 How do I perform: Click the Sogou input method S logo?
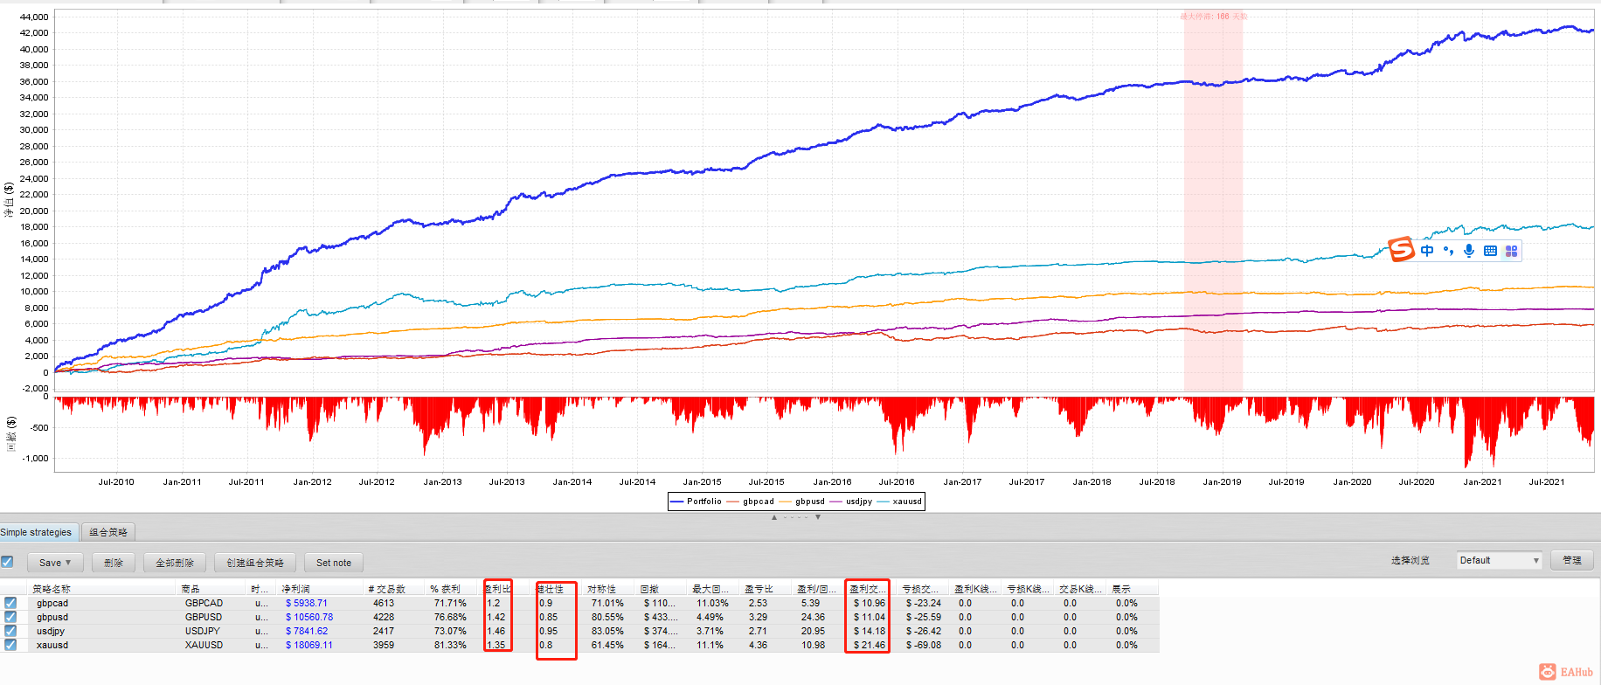click(1401, 250)
